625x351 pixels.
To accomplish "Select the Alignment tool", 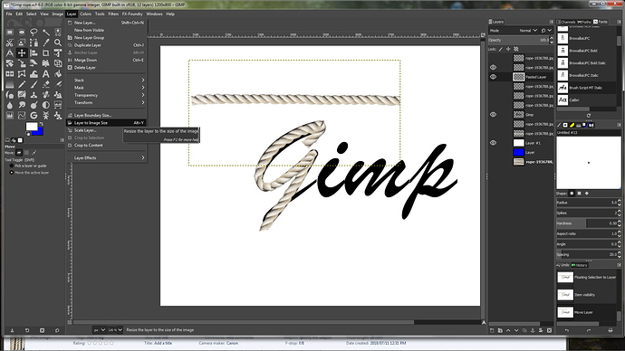I will tap(34, 53).
